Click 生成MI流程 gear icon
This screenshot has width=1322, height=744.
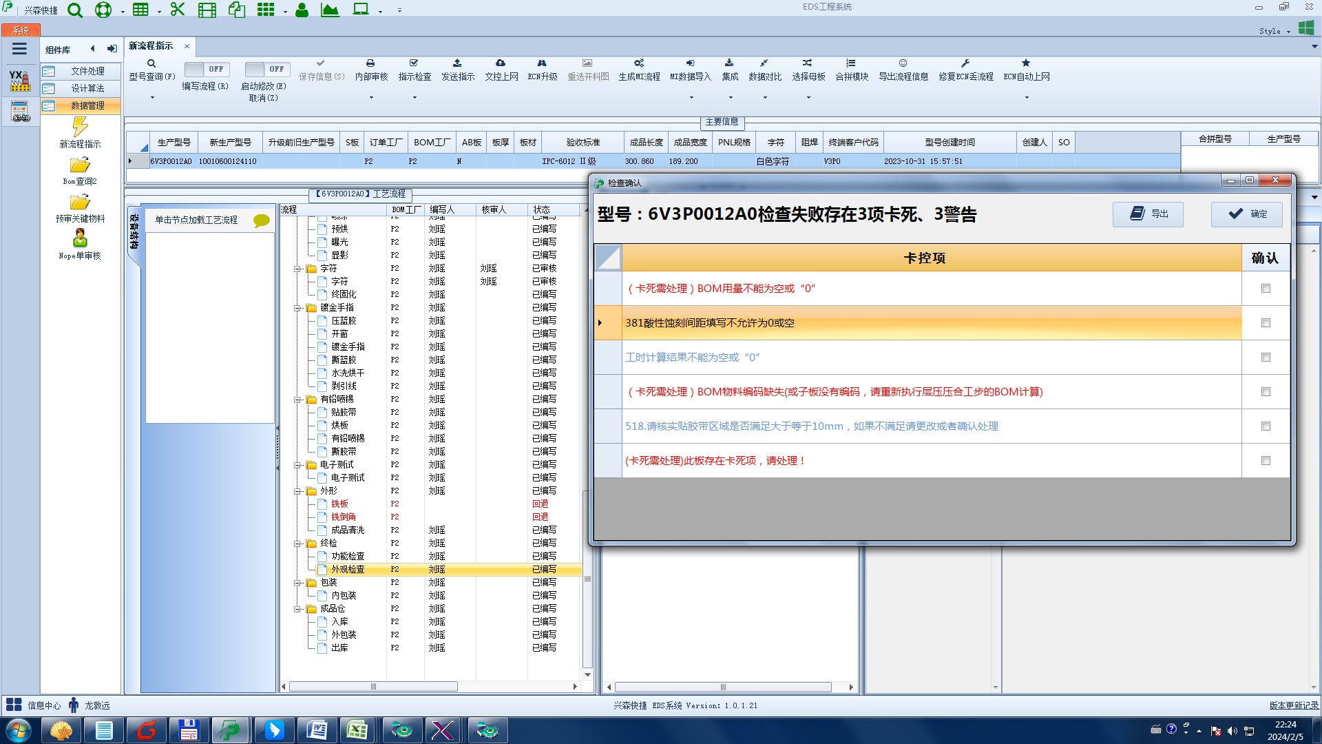(639, 63)
